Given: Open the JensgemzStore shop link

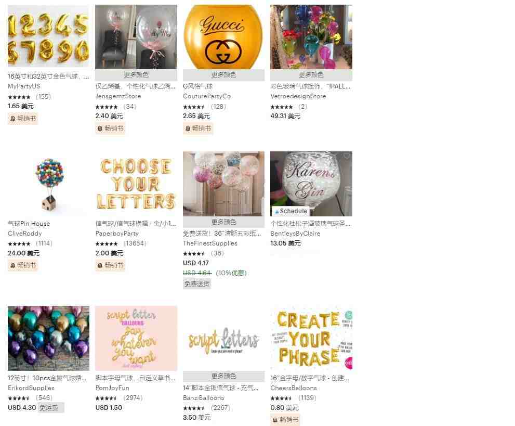Looking at the screenshot, I should click(118, 96).
